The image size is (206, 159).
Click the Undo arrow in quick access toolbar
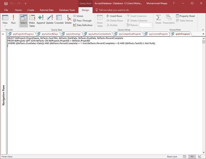click(x=12, y=3)
